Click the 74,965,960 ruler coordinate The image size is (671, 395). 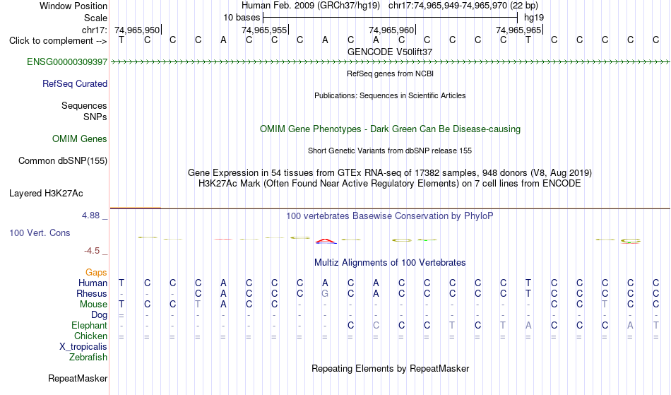391,30
